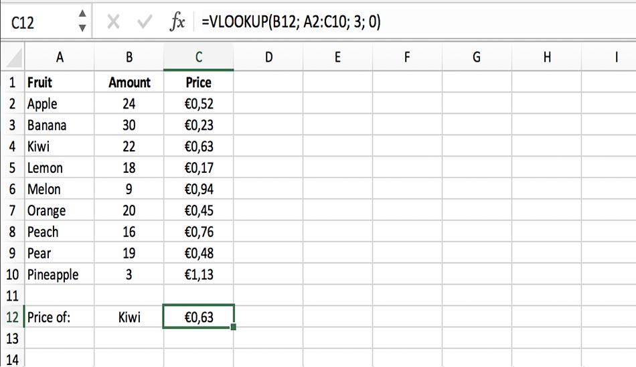Select column D header

[x=268, y=57]
